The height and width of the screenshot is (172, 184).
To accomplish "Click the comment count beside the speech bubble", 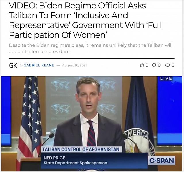I will pos(173,65).
